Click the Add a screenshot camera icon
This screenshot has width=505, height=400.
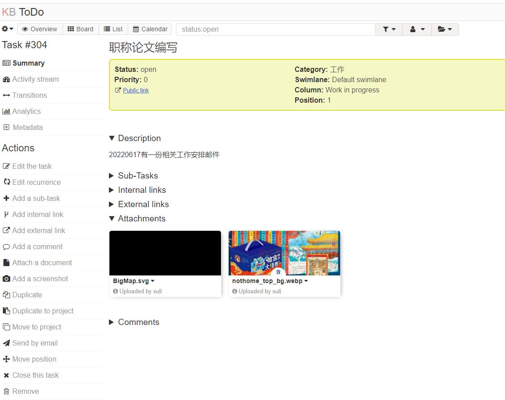[x=6, y=279]
